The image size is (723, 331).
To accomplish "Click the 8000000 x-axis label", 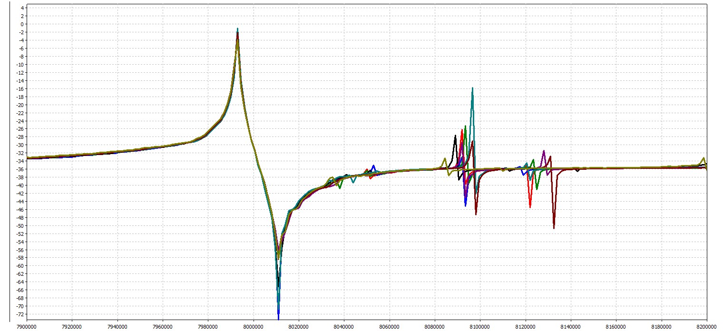I will click(253, 326).
